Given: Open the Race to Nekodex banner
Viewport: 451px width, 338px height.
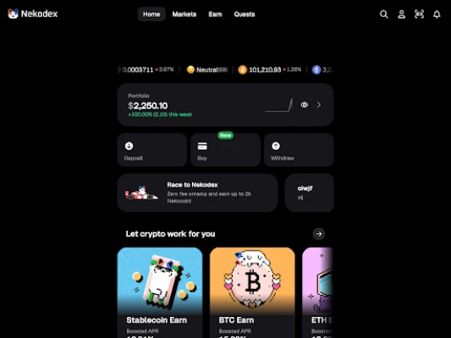Looking at the screenshot, I should point(198,193).
